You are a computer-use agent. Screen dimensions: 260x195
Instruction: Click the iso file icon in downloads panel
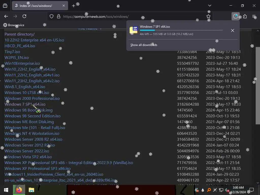(134, 30)
